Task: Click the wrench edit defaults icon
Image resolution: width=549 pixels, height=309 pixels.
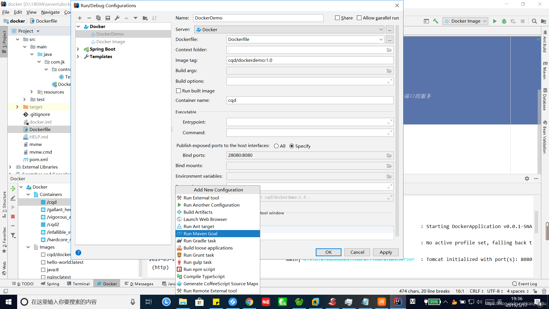Action: point(117,18)
